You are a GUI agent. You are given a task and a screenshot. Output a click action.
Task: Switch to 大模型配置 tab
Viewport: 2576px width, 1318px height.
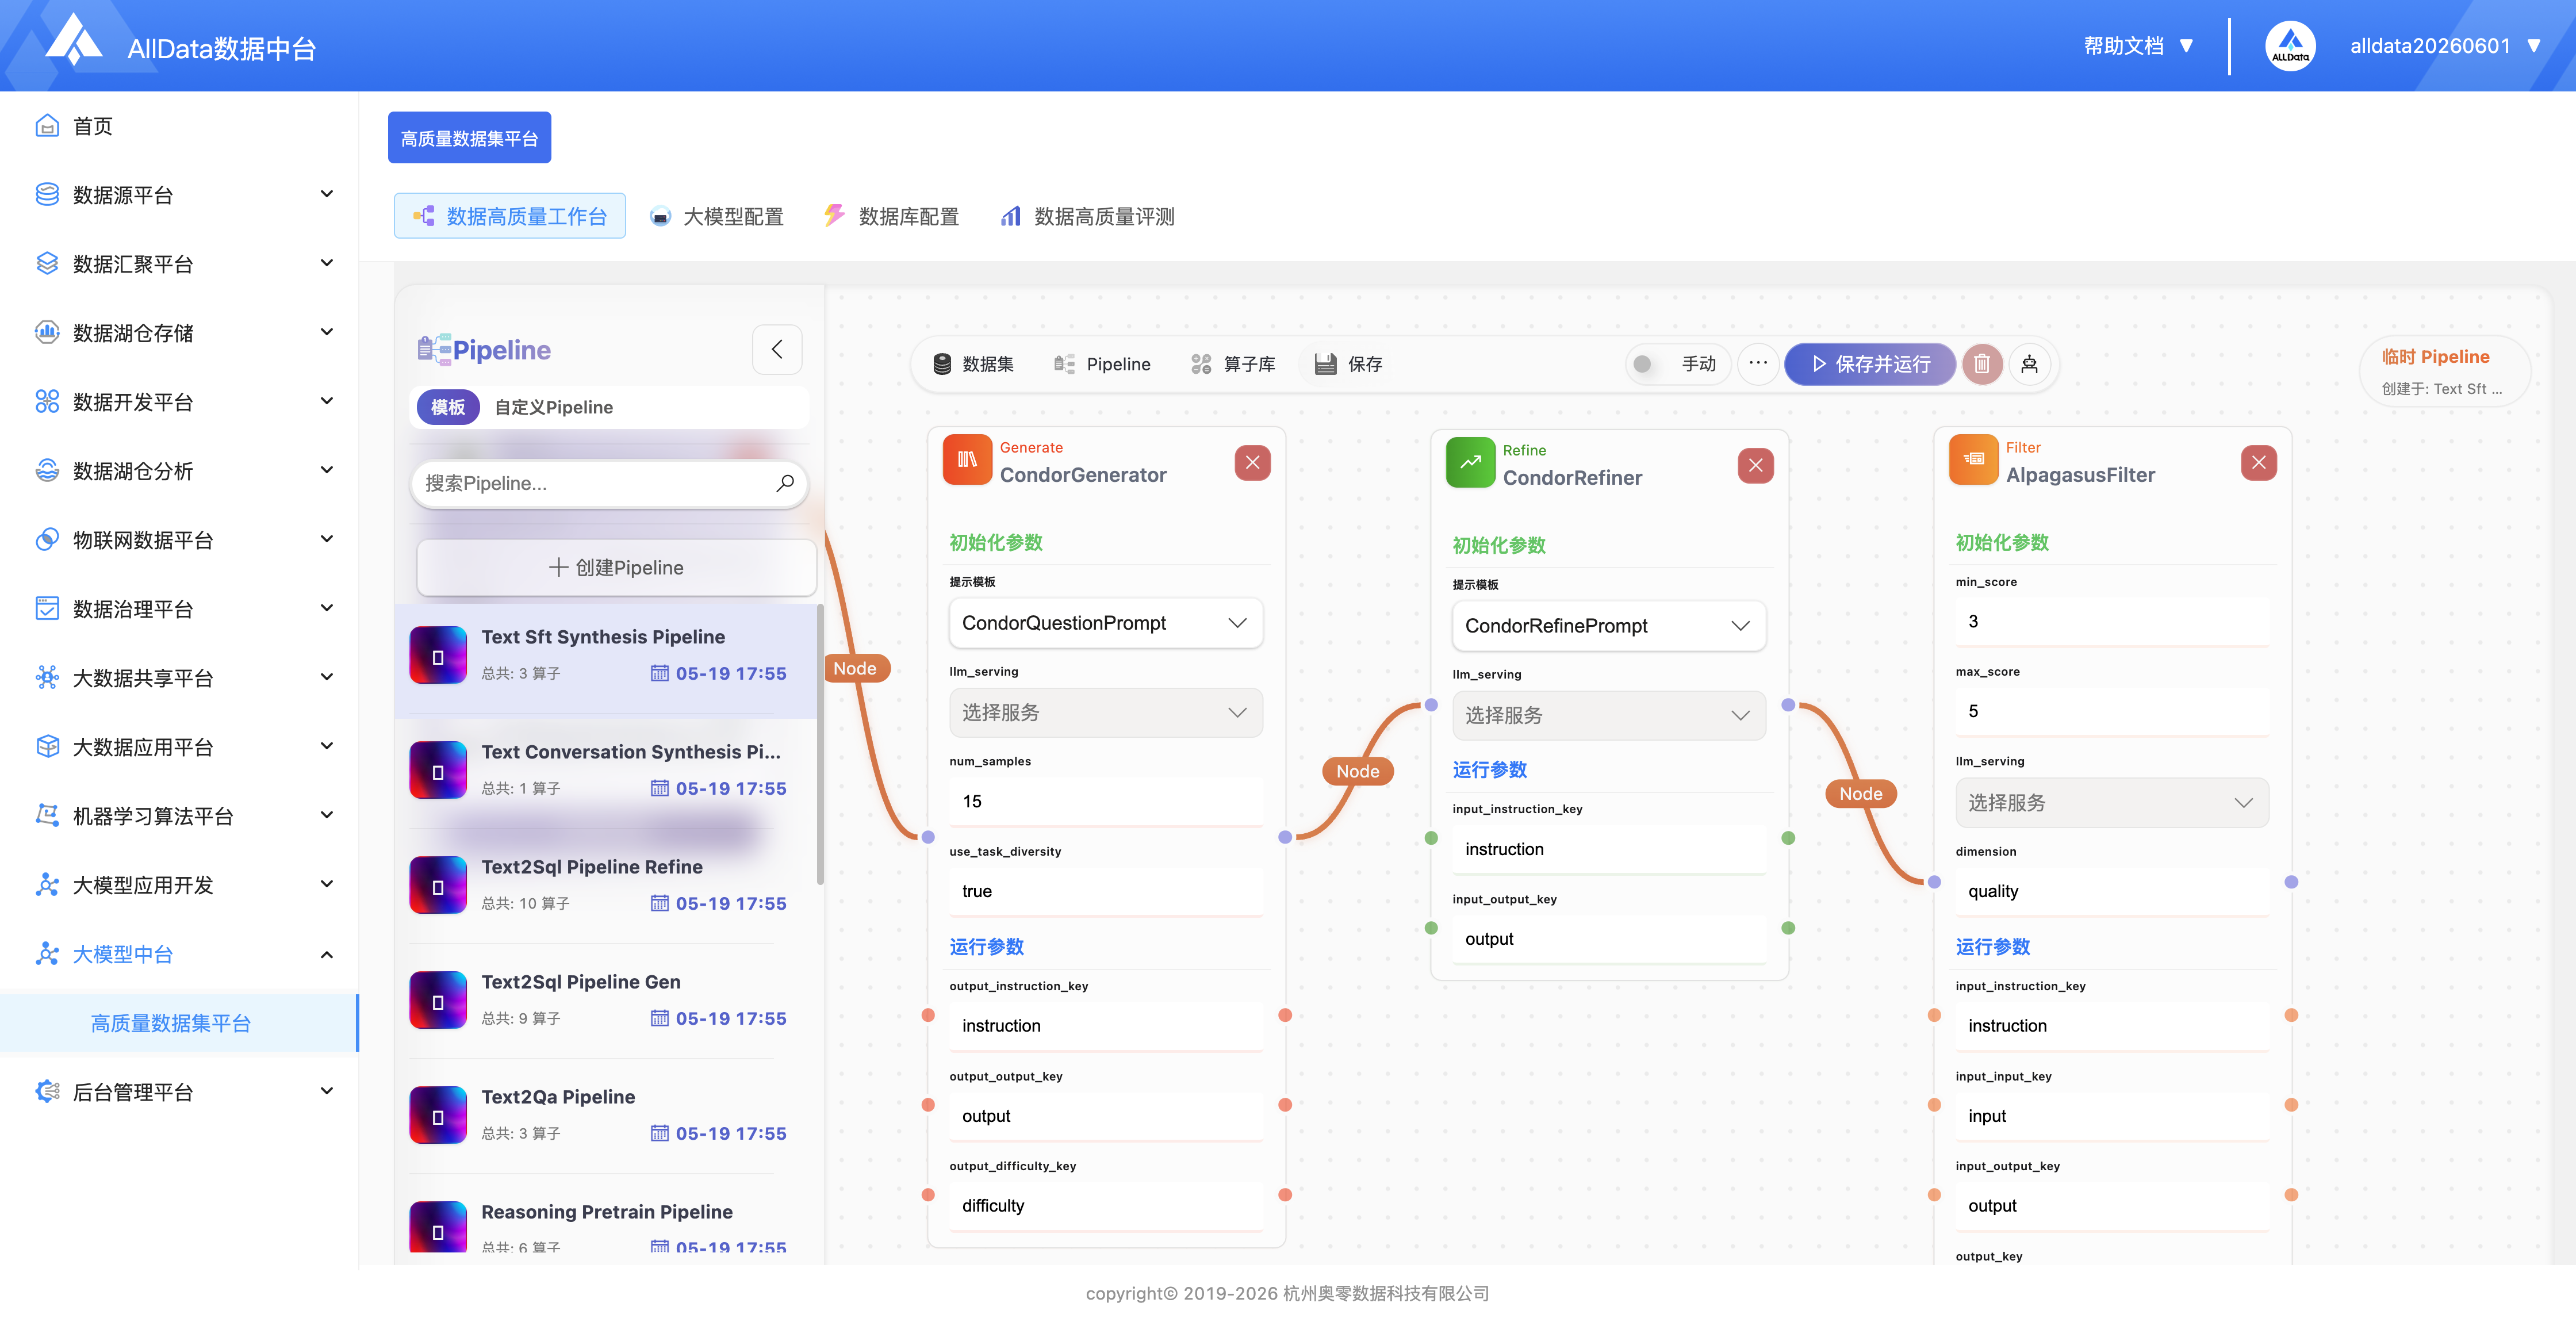[717, 216]
